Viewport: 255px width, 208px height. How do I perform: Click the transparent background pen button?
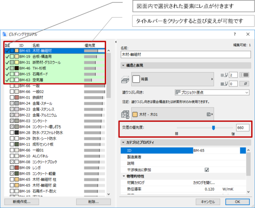point(244,84)
